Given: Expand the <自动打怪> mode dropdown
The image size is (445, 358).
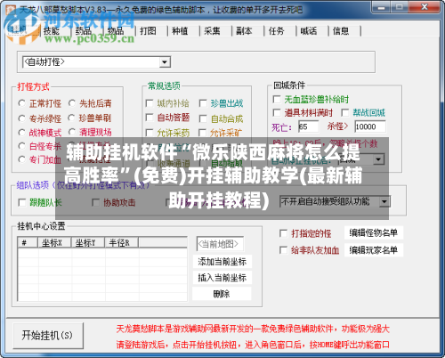Looking at the screenshot, I should click(165, 62).
